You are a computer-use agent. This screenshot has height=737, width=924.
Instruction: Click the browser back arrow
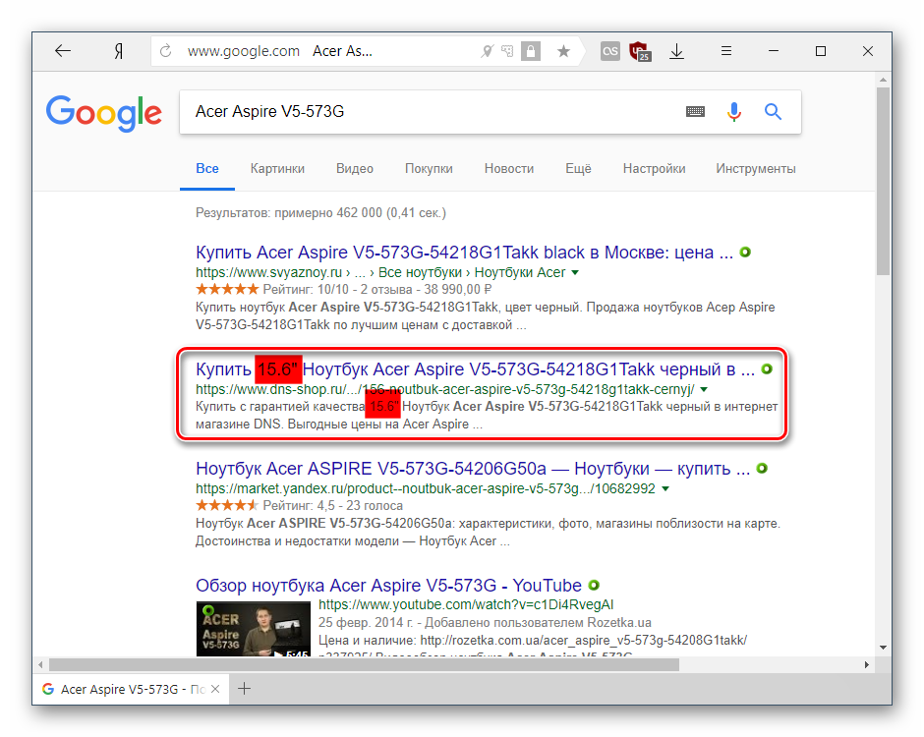tap(63, 51)
